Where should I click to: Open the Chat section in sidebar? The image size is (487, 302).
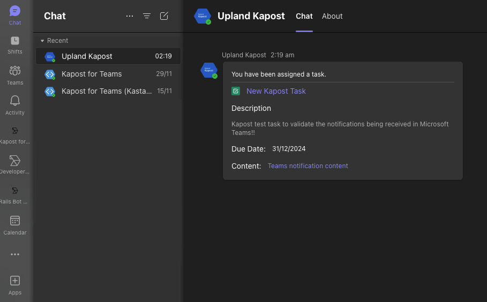point(15,16)
